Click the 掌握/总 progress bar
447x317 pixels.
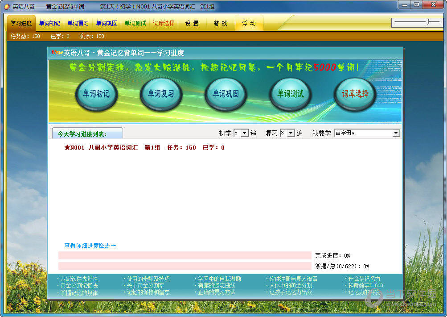coord(185,266)
